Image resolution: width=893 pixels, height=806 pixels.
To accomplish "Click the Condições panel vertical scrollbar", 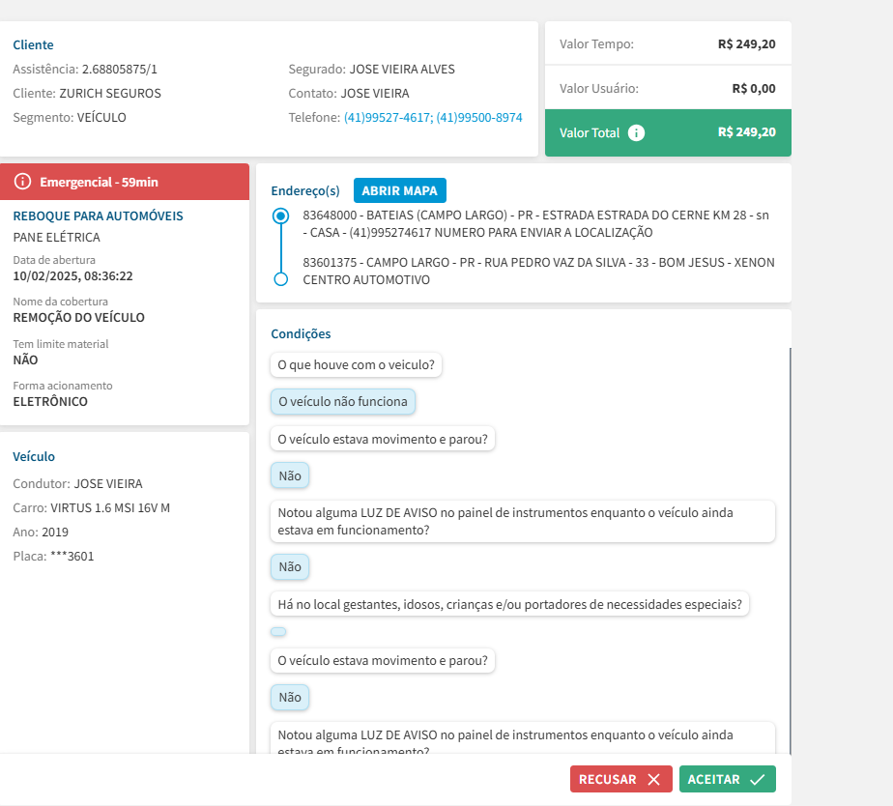I will (x=790, y=551).
